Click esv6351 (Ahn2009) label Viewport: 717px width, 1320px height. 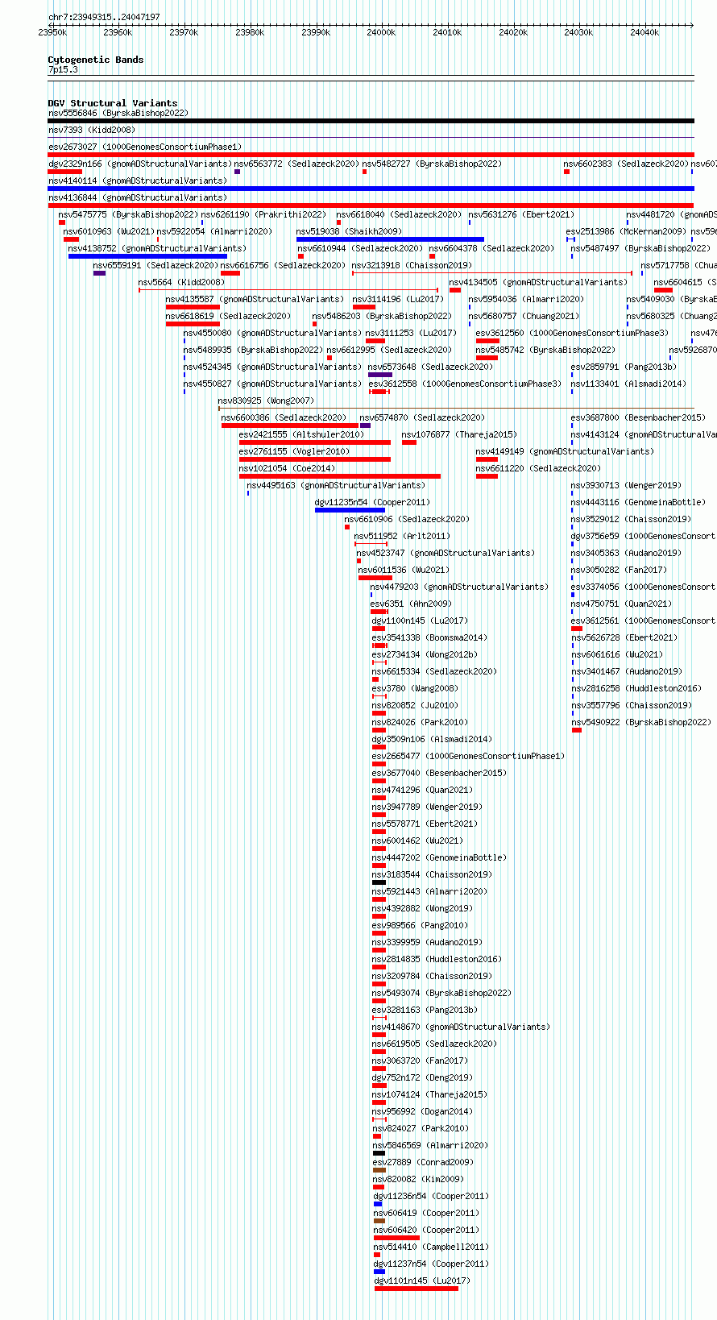[411, 604]
